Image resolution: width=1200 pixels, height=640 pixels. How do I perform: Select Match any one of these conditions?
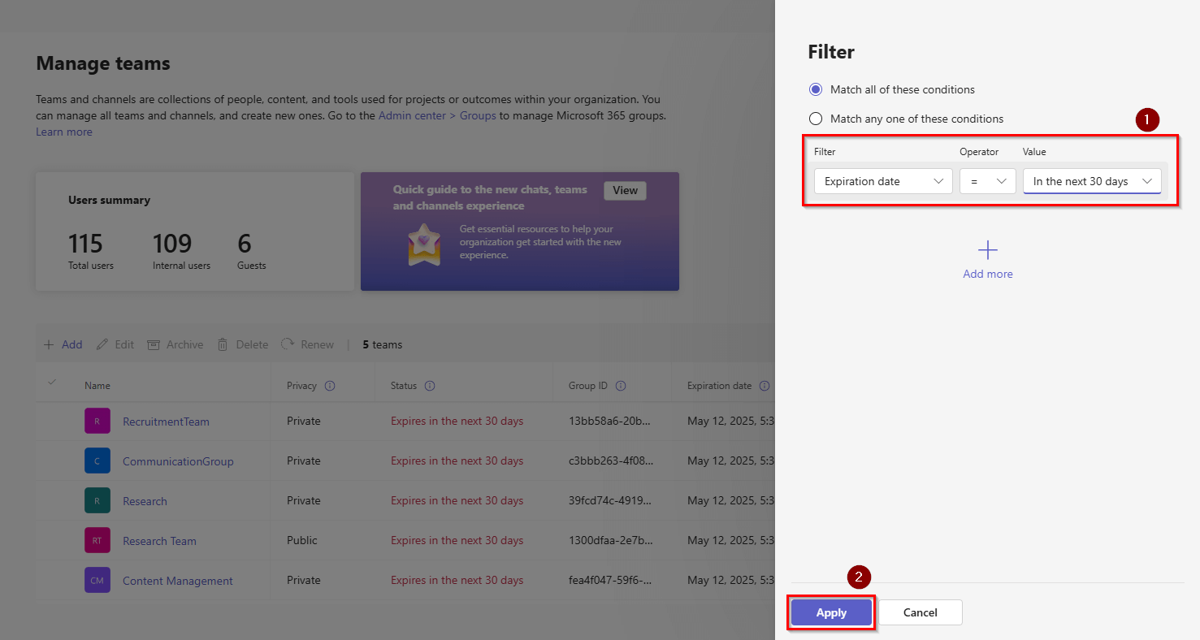[816, 119]
